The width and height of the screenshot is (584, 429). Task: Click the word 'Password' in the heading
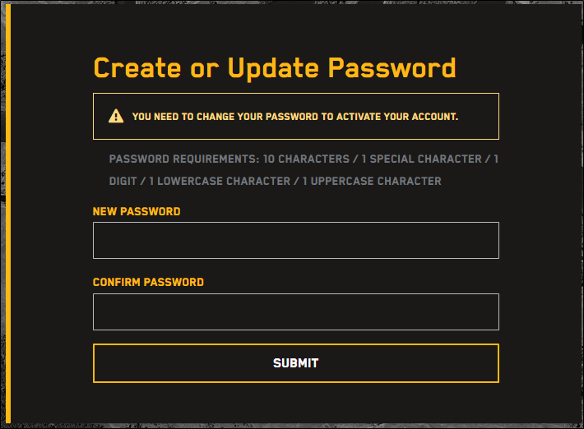point(392,67)
